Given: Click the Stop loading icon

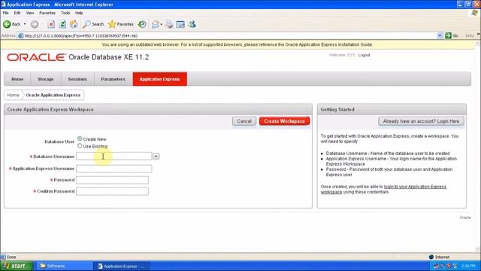Looking at the screenshot, I should coord(51,24).
